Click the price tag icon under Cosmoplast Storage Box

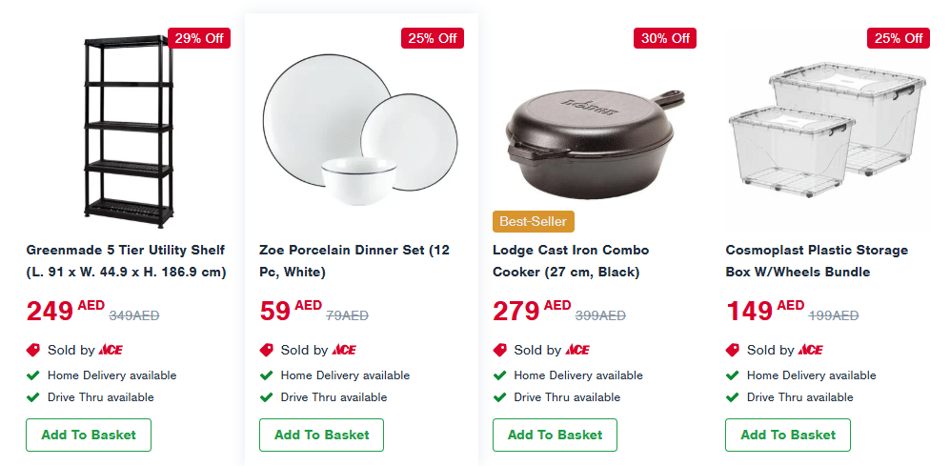[x=733, y=350]
